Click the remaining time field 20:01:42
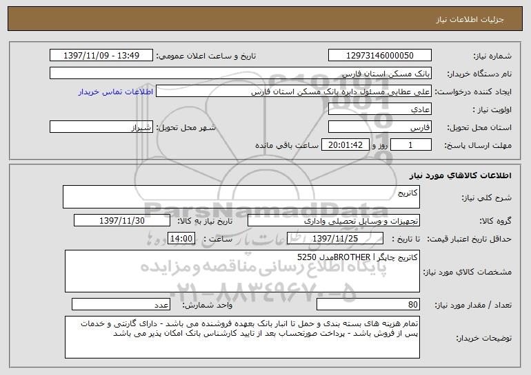The image size is (531, 375). click(345, 145)
